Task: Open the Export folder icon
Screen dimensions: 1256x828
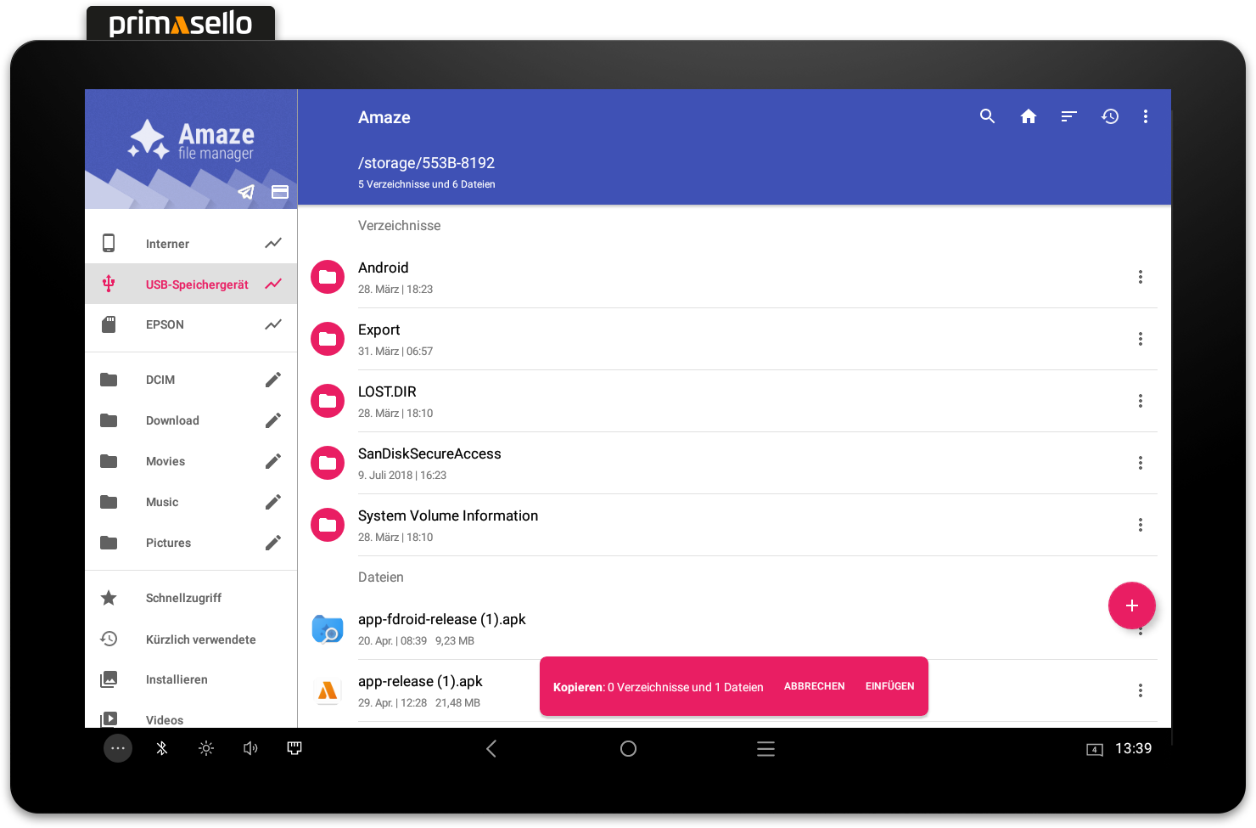Action: coord(328,339)
